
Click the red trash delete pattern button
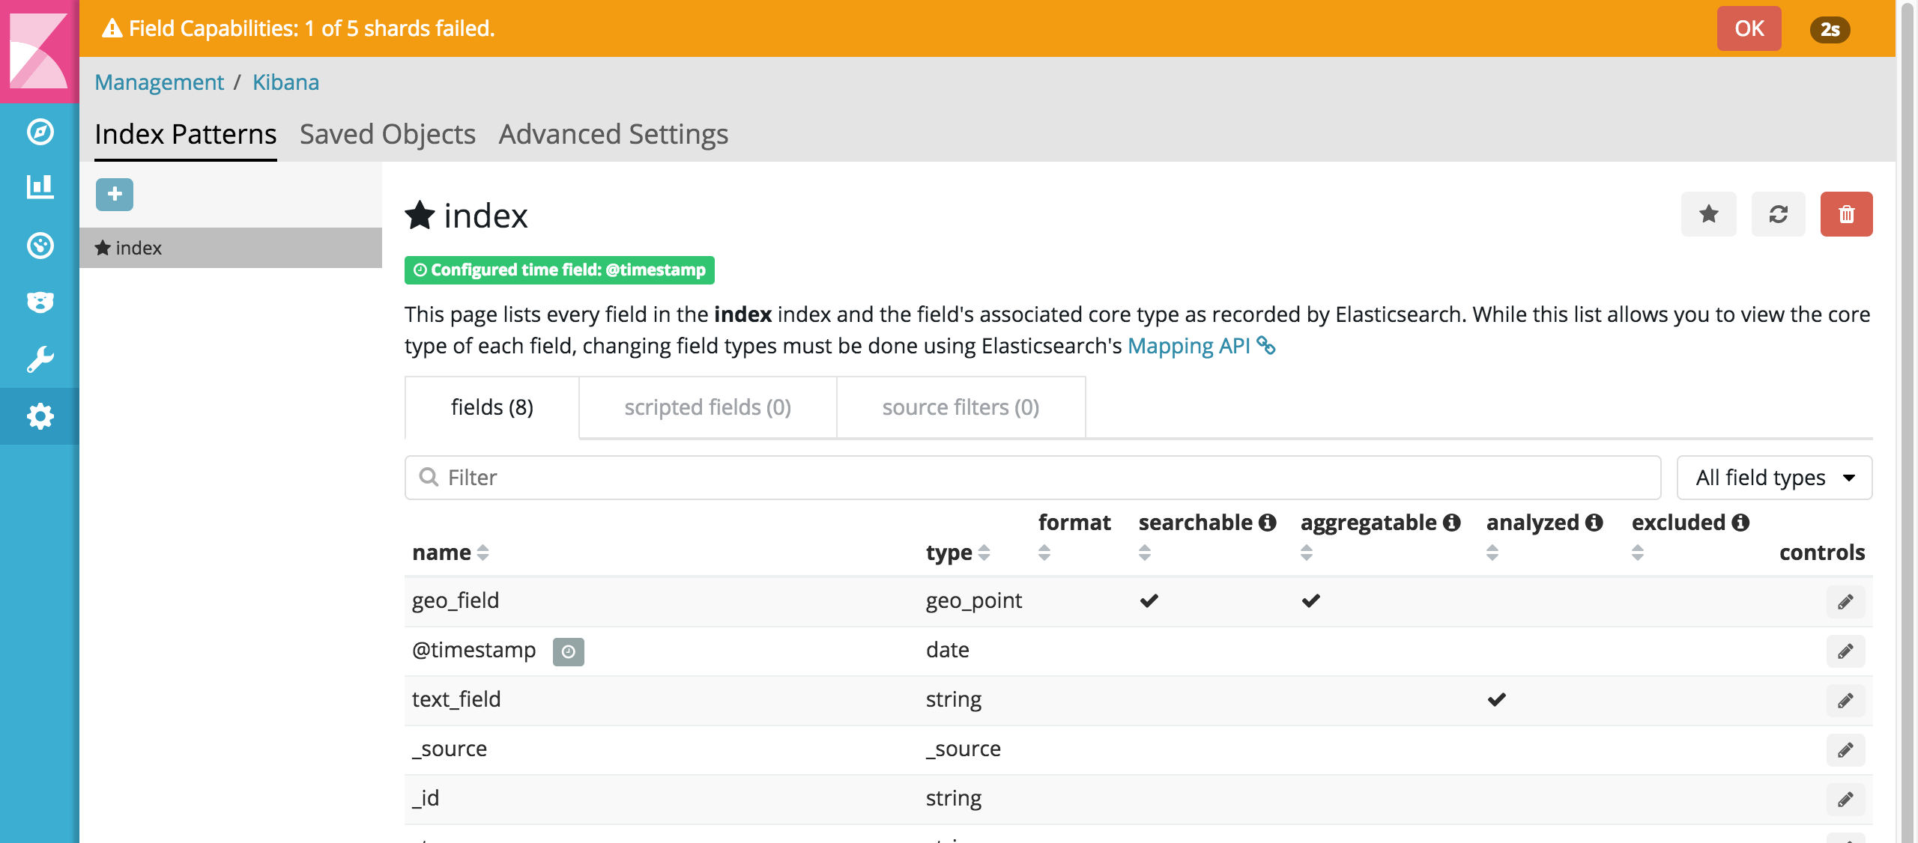pos(1846,215)
